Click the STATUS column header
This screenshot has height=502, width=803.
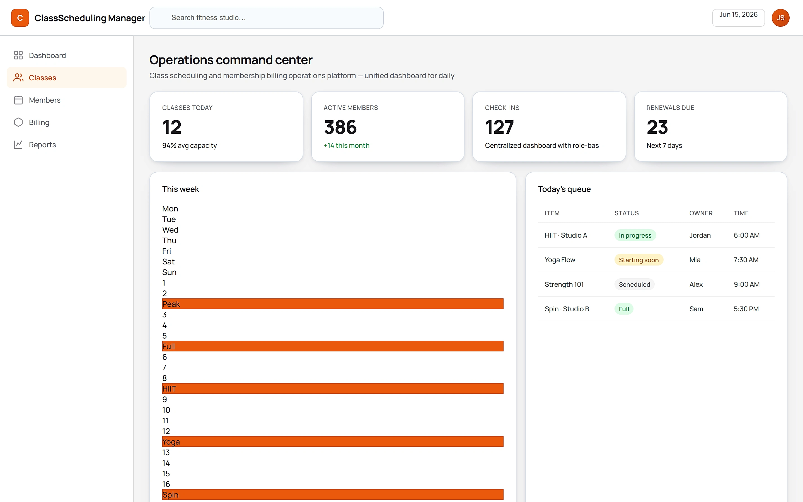click(x=627, y=213)
